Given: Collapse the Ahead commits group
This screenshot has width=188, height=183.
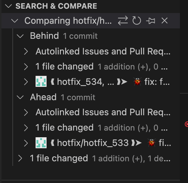Looking at the screenshot, I should pos(20,97).
